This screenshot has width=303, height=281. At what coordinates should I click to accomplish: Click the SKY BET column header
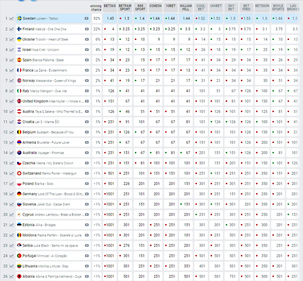coord(231,7)
